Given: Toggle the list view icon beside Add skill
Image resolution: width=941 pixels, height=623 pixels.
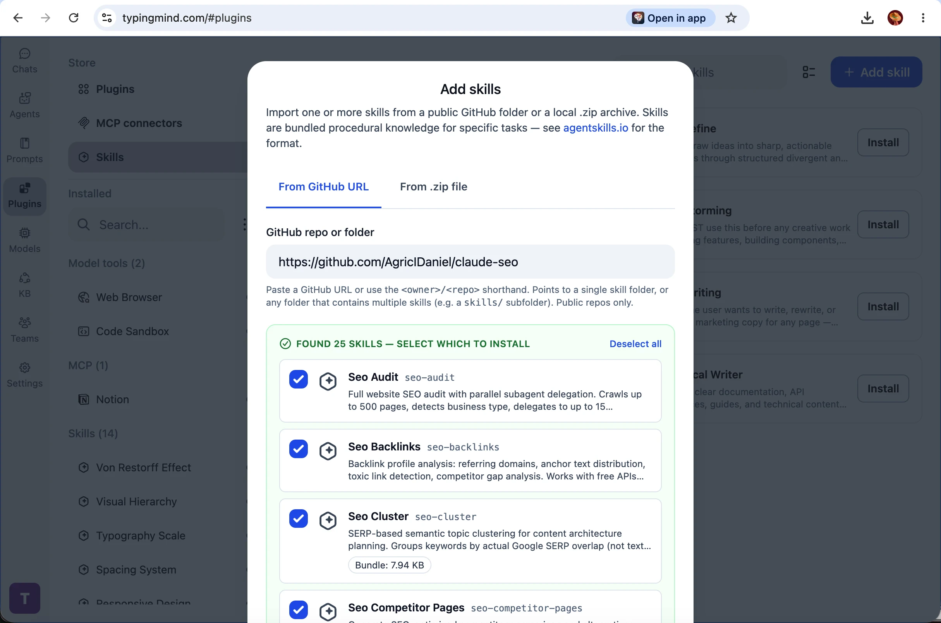Looking at the screenshot, I should [809, 72].
